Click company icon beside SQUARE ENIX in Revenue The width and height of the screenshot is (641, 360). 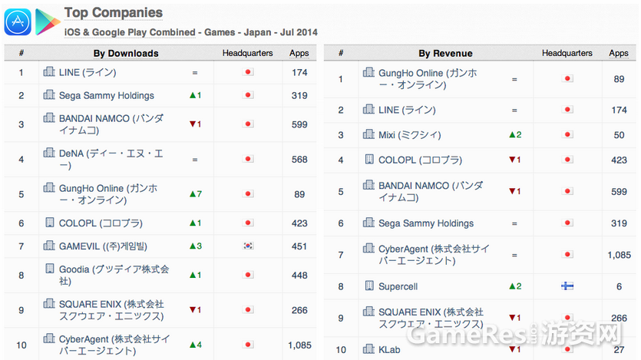(368, 312)
